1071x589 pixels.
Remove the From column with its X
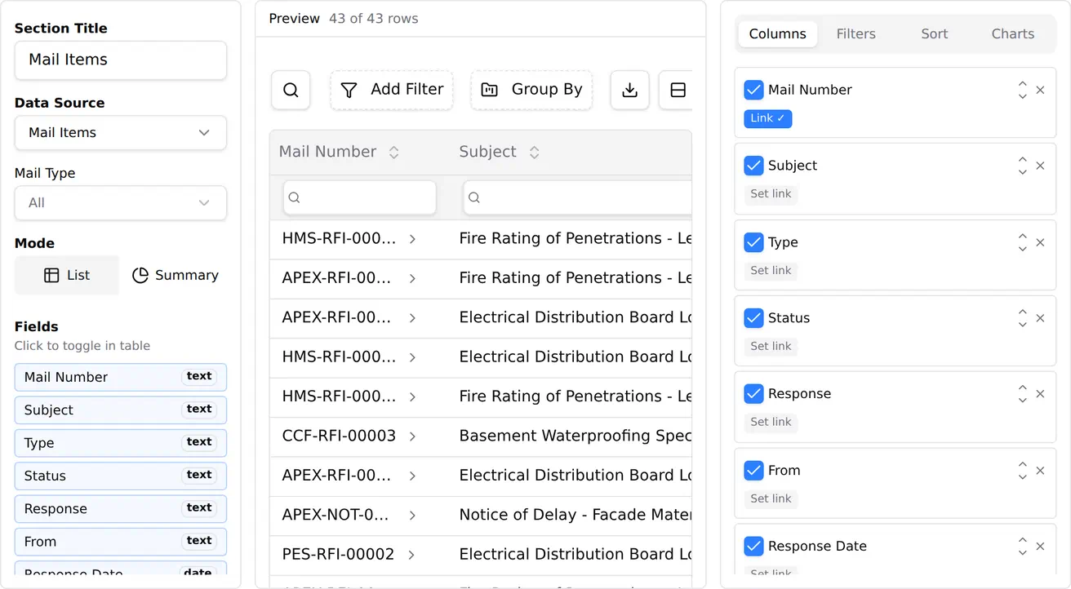click(x=1040, y=471)
